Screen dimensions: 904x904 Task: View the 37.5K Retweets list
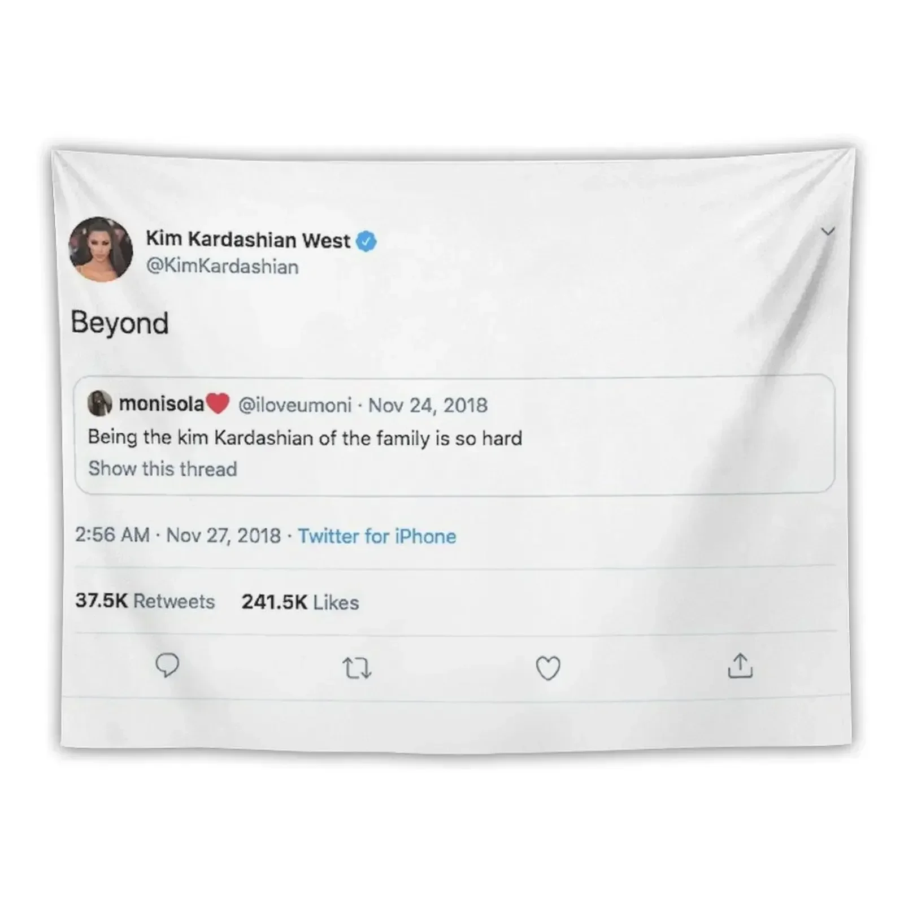tap(145, 601)
